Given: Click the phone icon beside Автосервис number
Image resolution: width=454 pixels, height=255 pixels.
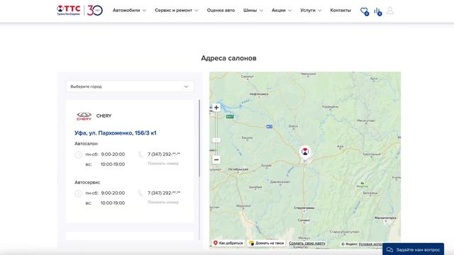Looking at the screenshot, I should (x=140, y=193).
